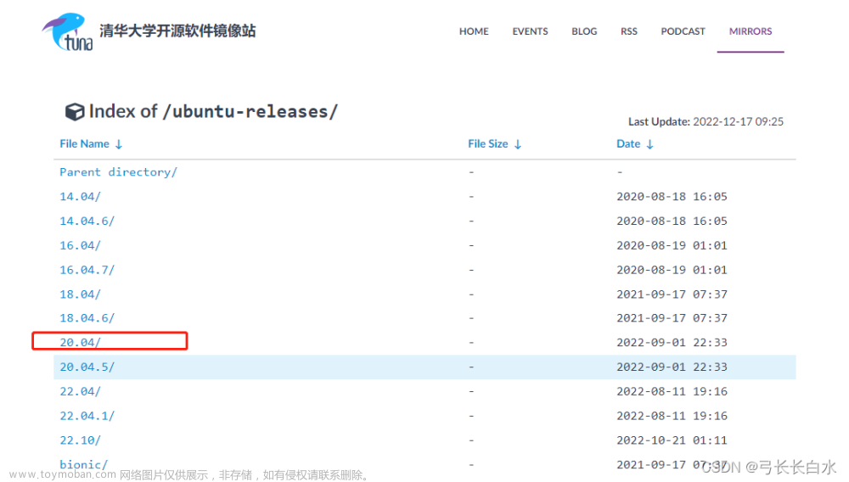Open the 14.04.6/ directory
Viewport: 849px width, 482px height.
pyautogui.click(x=87, y=221)
